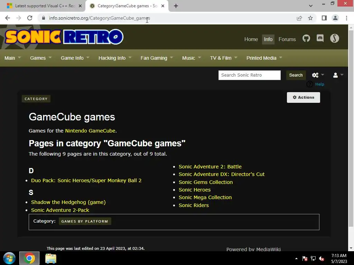
Task: Open the Help link
Action: tap(319, 84)
